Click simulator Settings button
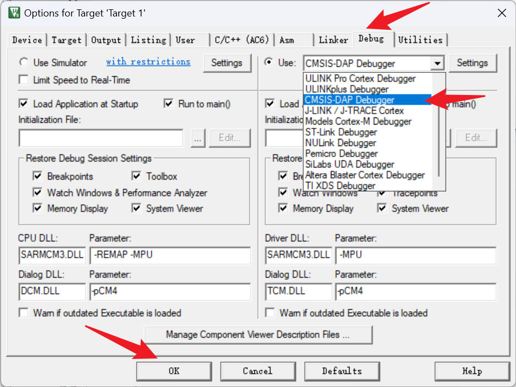Viewport: 516px width, 387px height. click(227, 63)
